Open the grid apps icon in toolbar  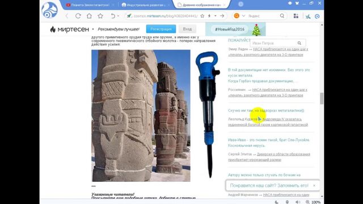[296, 16]
